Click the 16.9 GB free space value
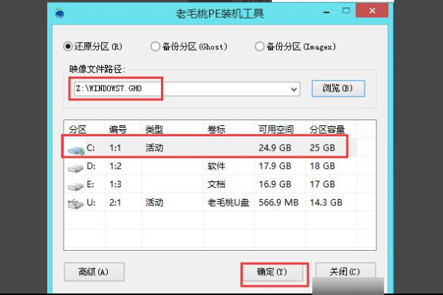This screenshot has width=443, height=295. coord(275,184)
